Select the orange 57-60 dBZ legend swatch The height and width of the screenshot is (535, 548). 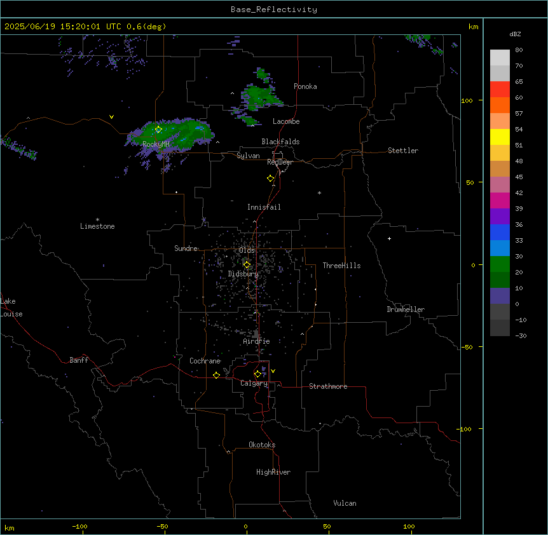click(500, 105)
